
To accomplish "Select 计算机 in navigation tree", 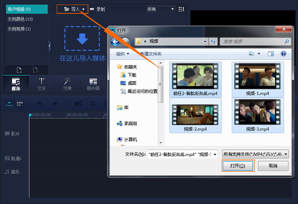I will tap(127, 140).
